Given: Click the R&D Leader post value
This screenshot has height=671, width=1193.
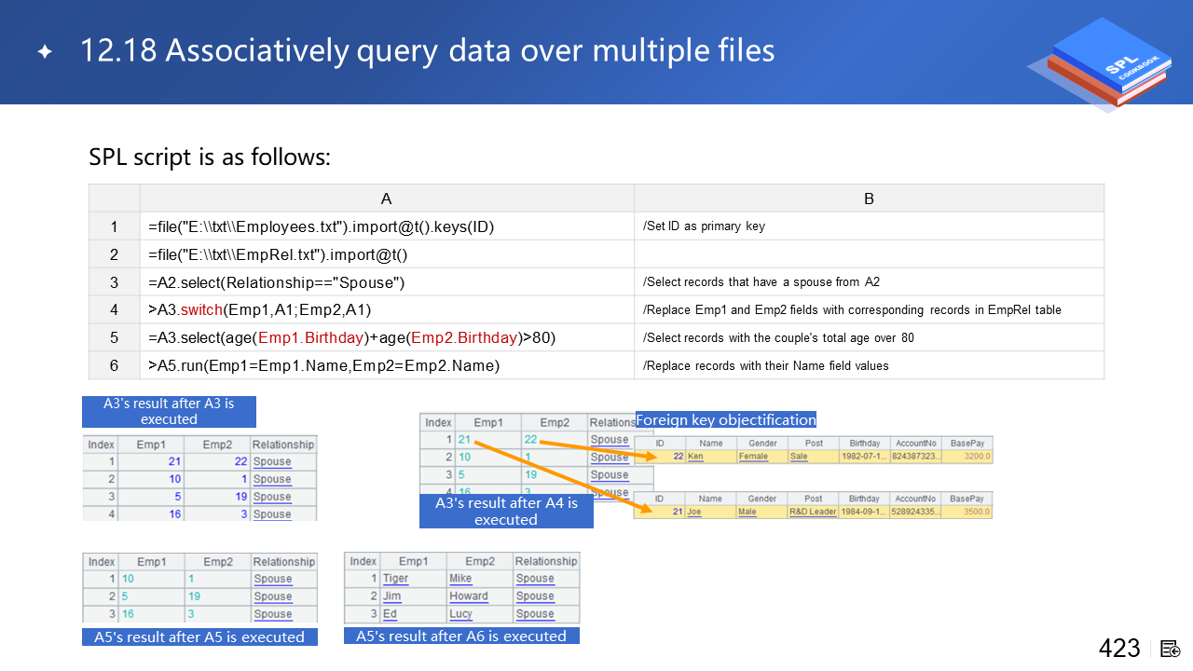Looking at the screenshot, I should pos(813,512).
